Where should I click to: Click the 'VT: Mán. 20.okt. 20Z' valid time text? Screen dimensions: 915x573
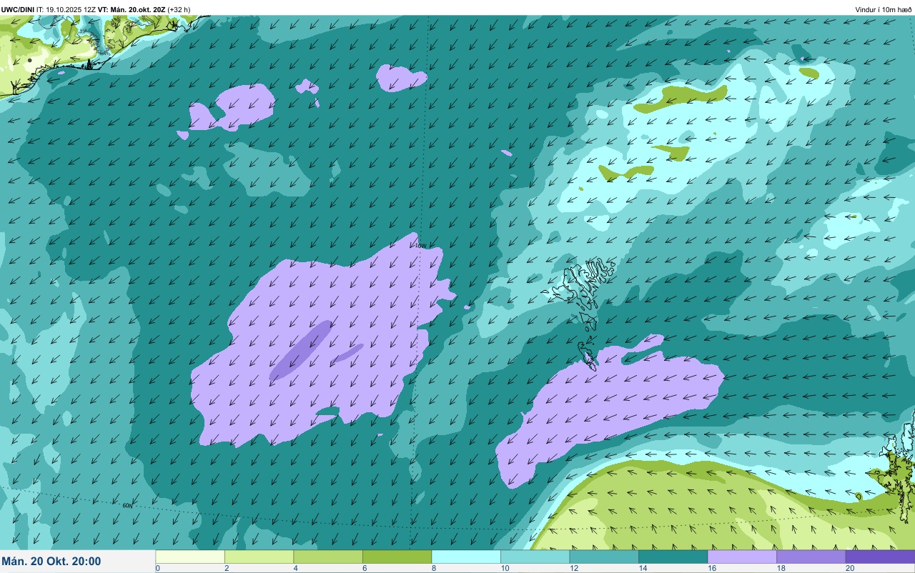tap(132, 9)
